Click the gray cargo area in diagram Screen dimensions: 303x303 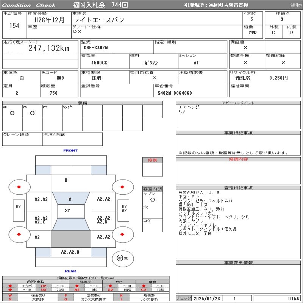71,239
